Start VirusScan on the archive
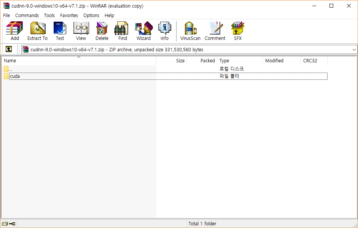Viewport: 358px width, 228px height. point(190,31)
